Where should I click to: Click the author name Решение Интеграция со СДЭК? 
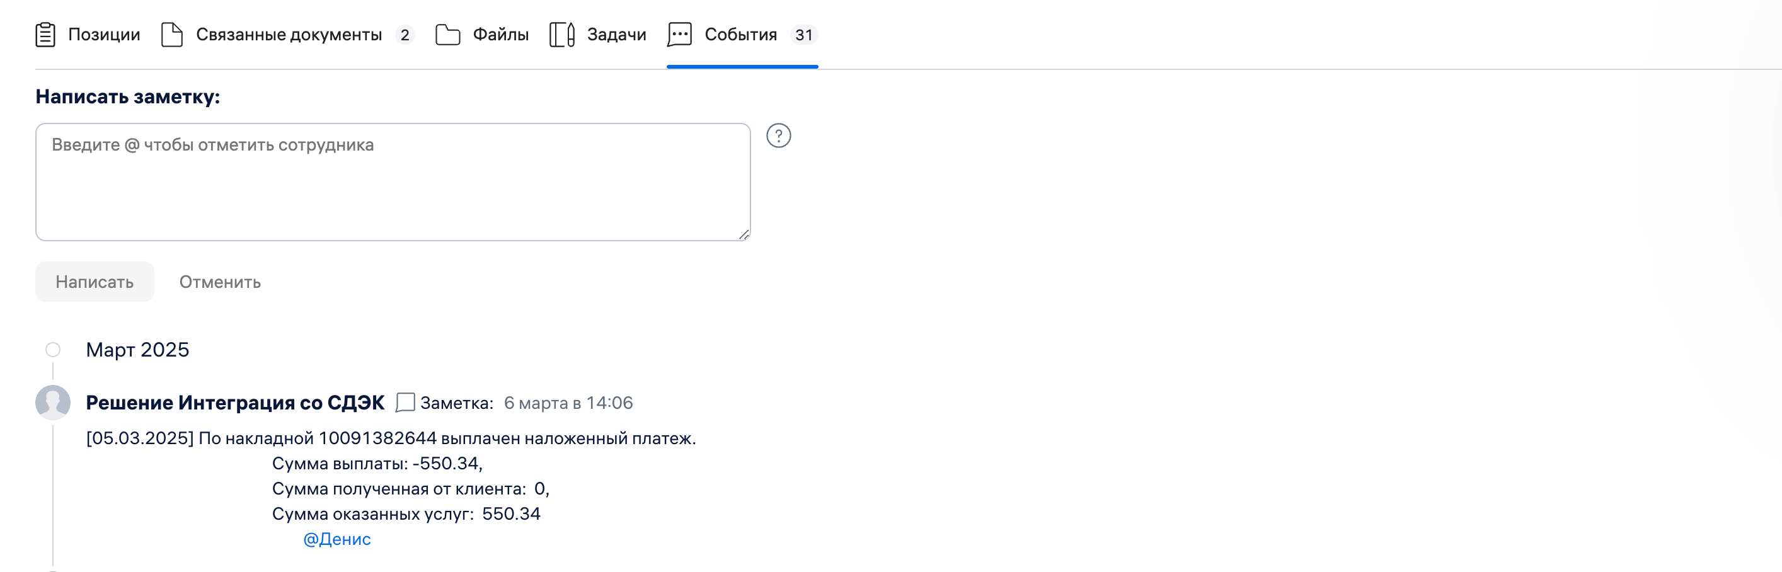235,403
